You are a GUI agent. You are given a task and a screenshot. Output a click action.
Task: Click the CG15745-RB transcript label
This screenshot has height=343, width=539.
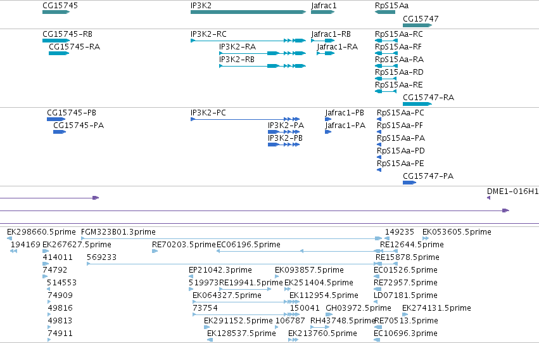coord(67,34)
